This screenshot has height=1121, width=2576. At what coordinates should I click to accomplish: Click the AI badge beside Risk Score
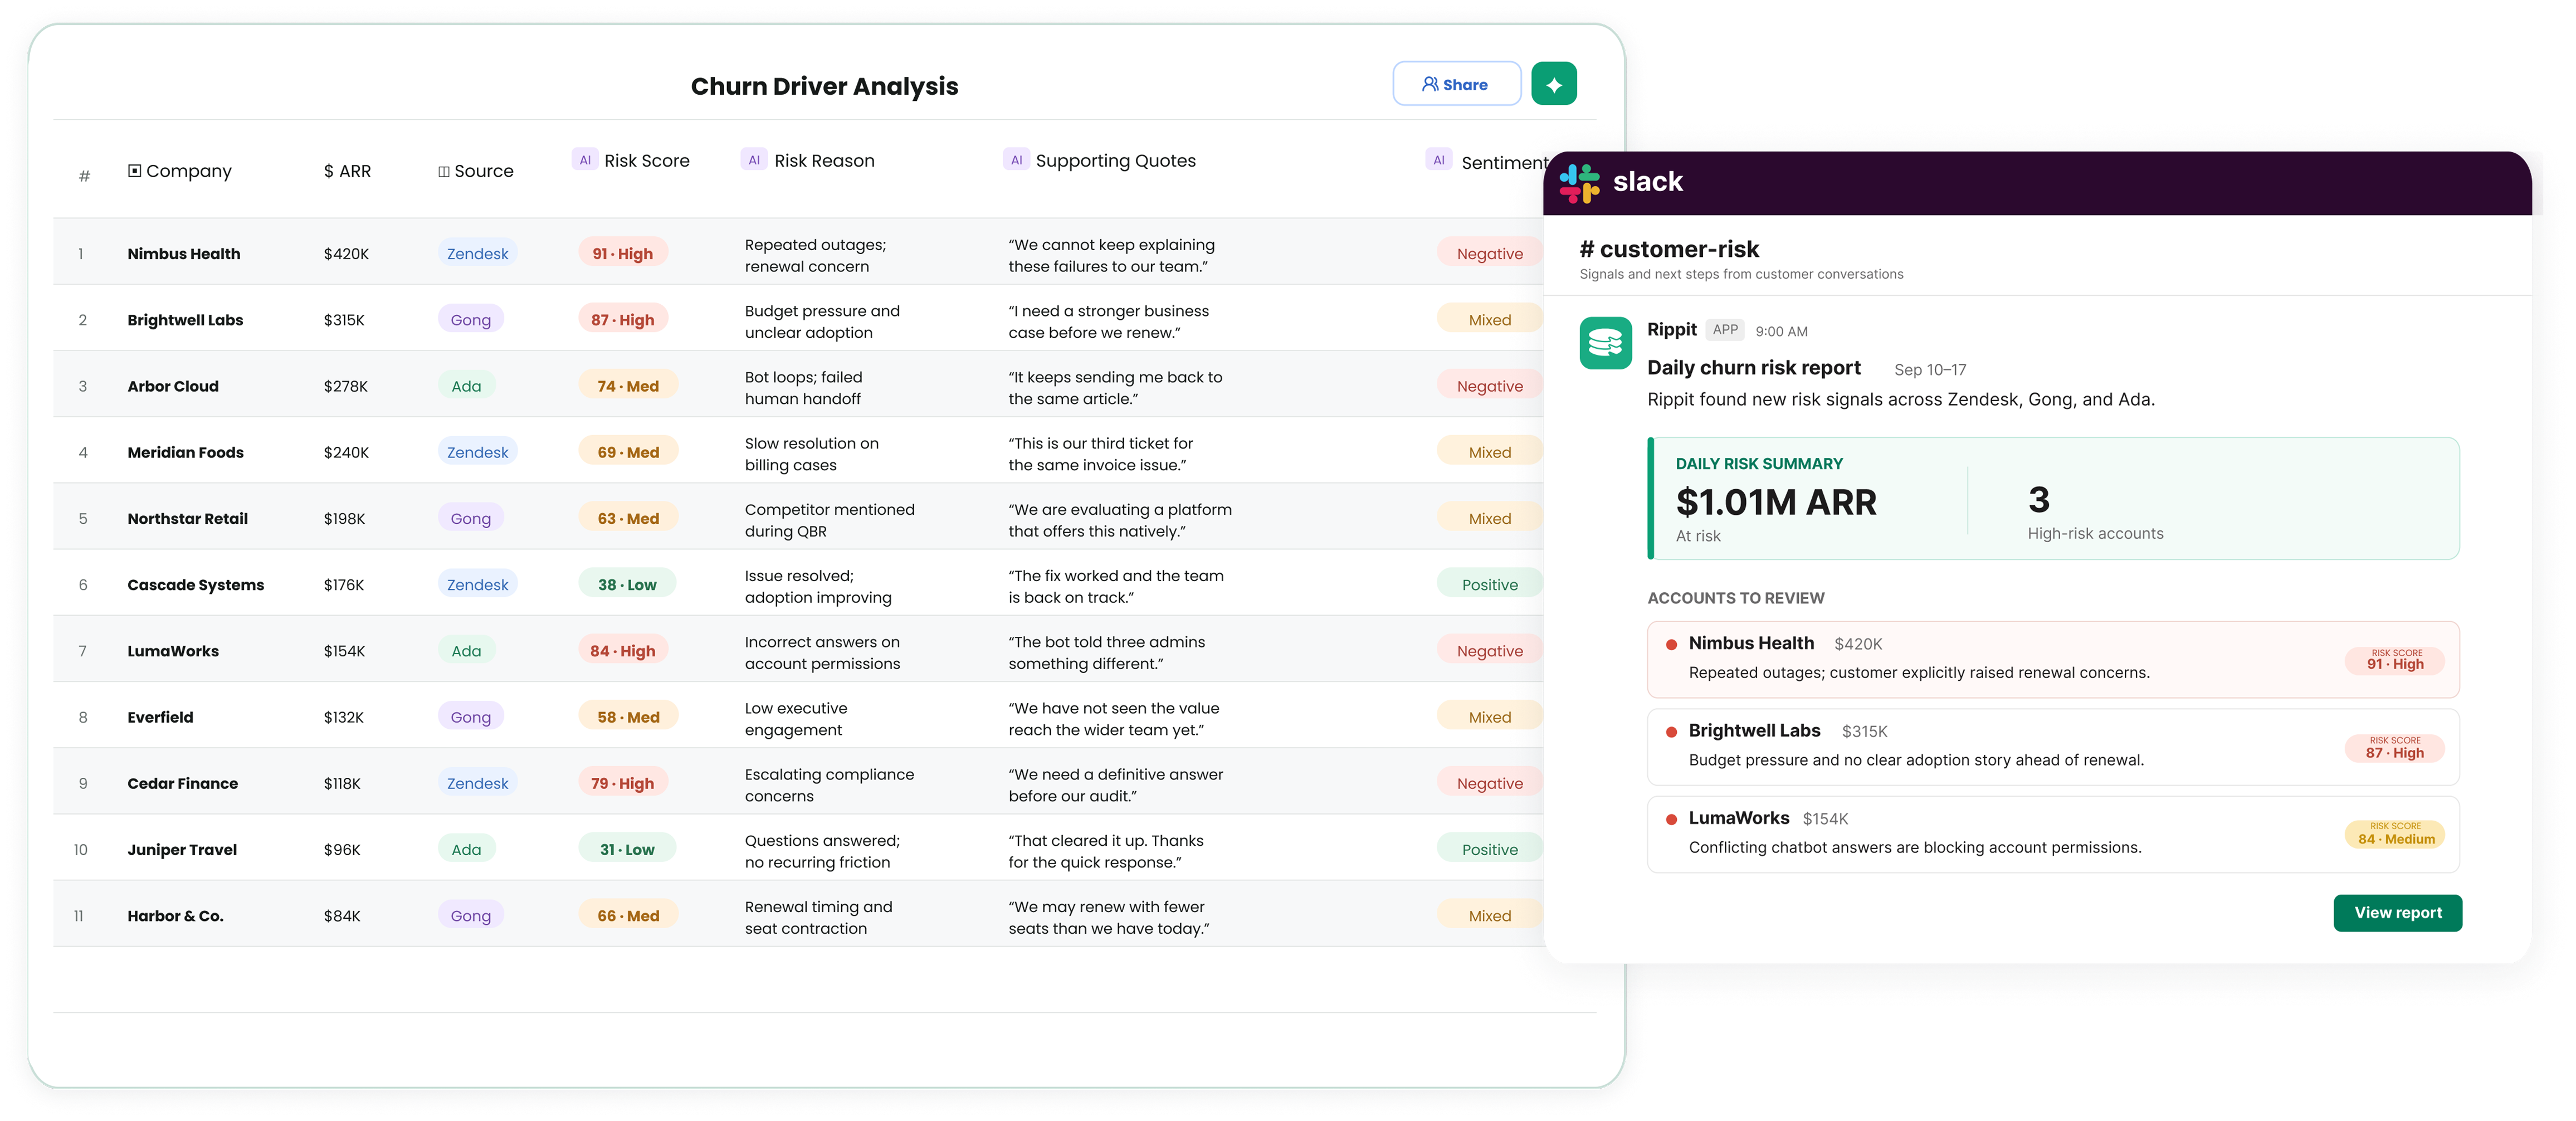[x=585, y=160]
